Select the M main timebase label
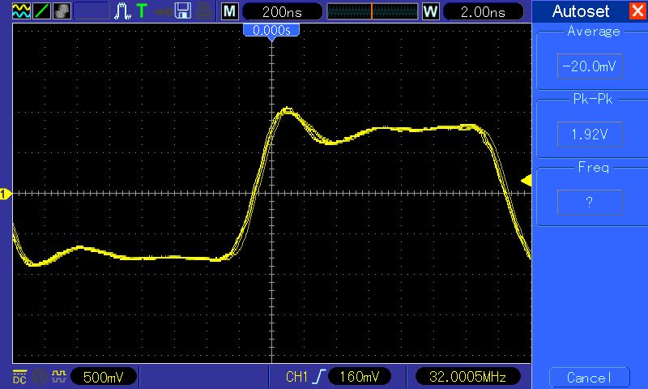This screenshot has width=648, height=389. pos(230,11)
